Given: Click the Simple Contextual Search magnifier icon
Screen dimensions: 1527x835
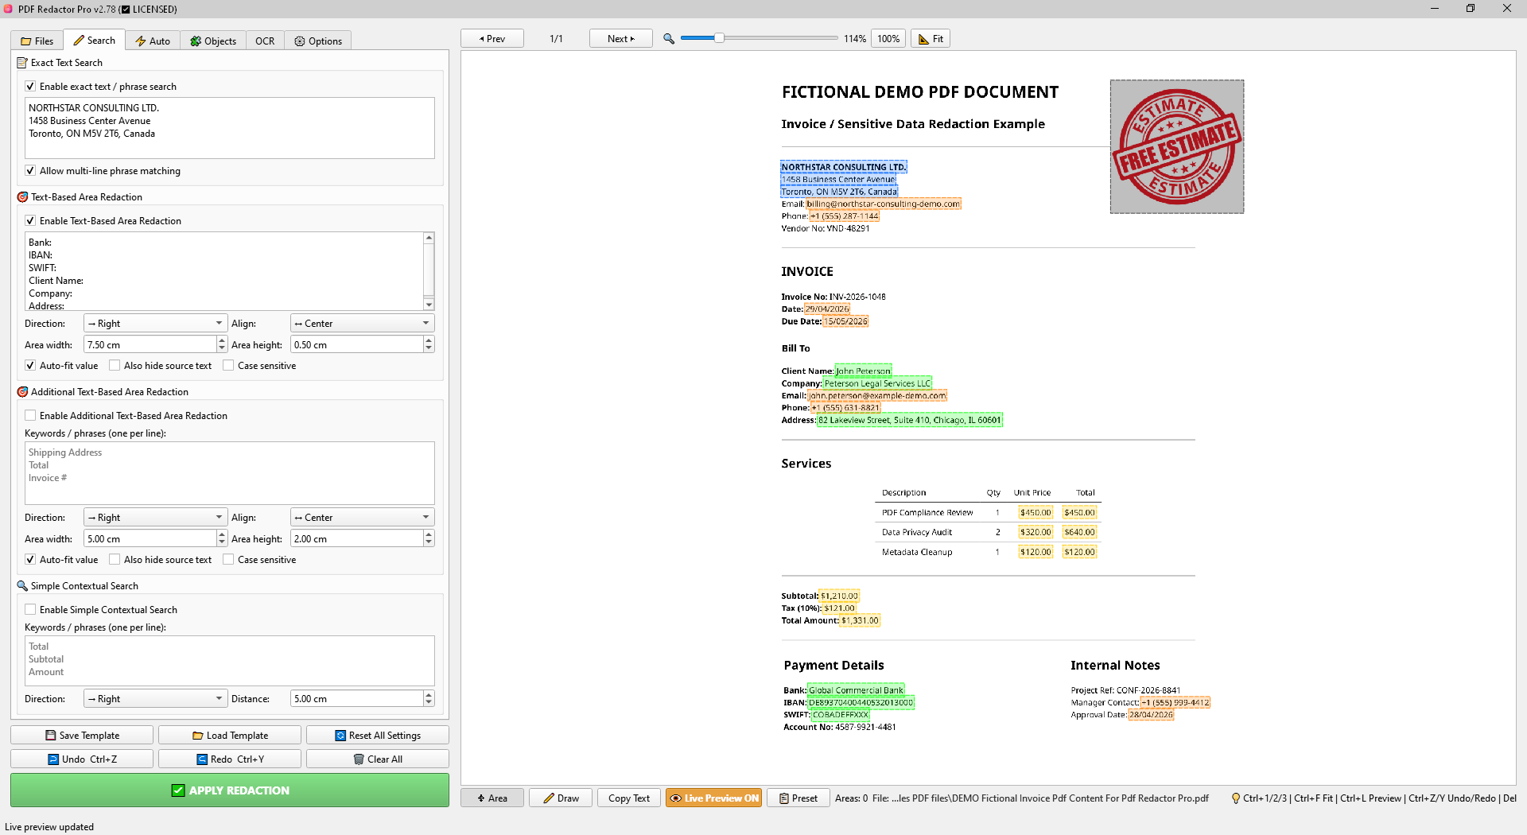Looking at the screenshot, I should click(22, 586).
